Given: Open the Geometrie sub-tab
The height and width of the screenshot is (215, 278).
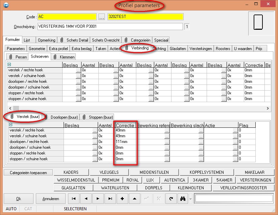Looking at the screenshot, I should pos(37,49).
